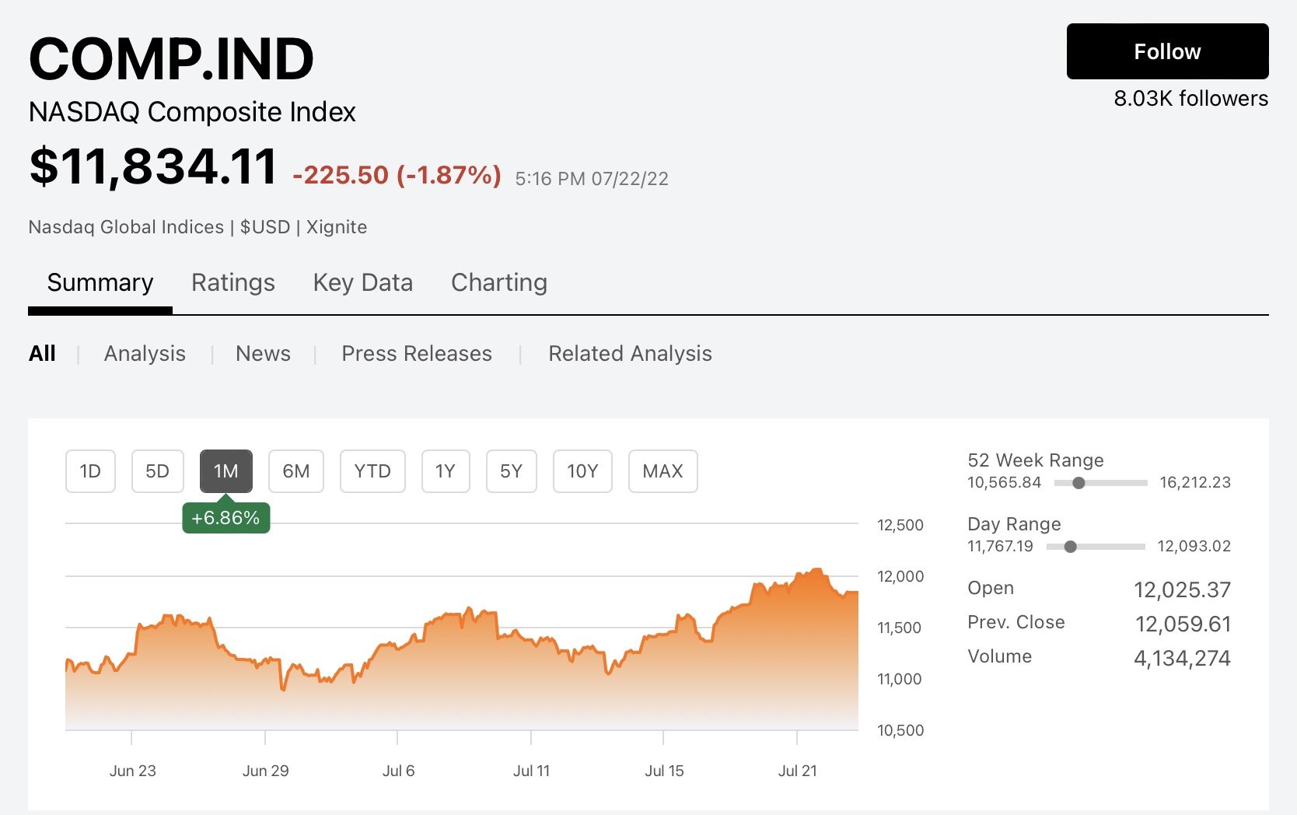Select the All filter
Image resolution: width=1297 pixels, height=815 pixels.
(42, 354)
